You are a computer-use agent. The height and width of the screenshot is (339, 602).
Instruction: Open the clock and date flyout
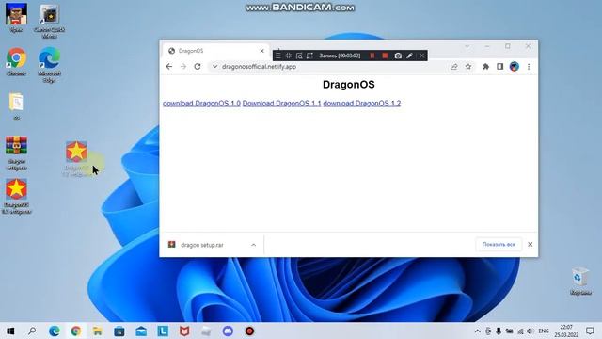point(566,331)
